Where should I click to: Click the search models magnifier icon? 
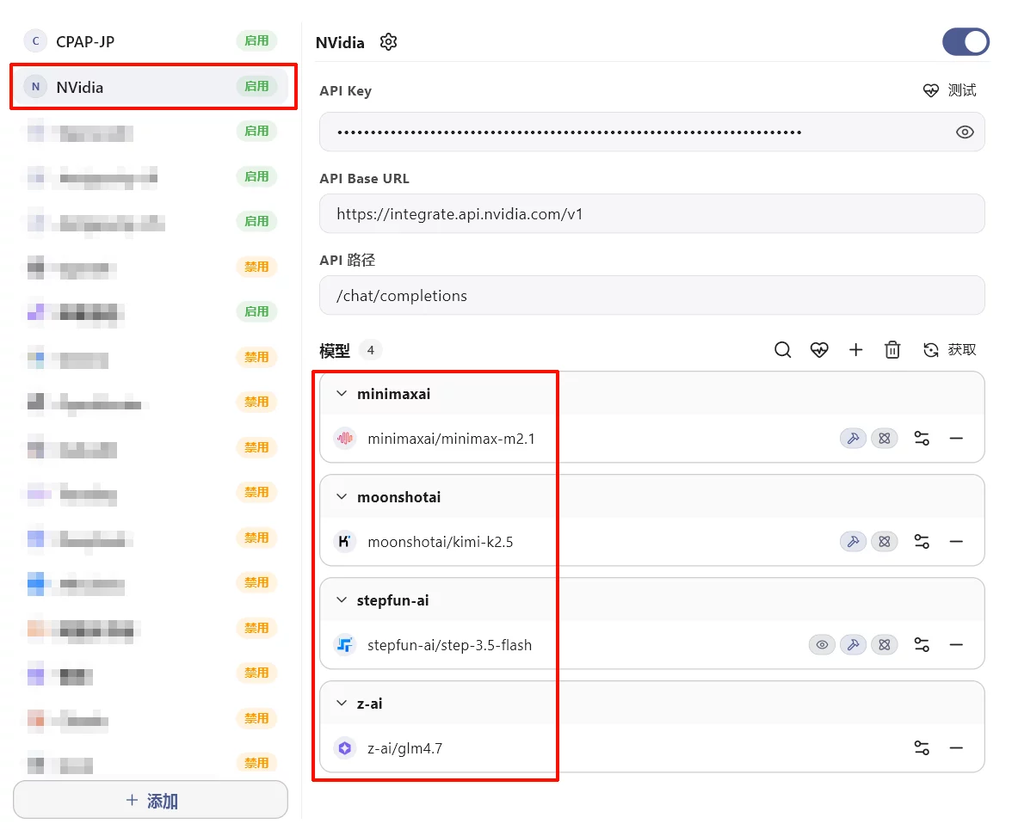point(782,350)
